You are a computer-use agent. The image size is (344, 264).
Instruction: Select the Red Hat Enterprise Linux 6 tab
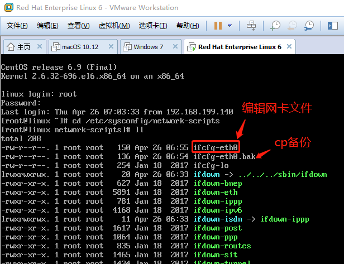[240, 47]
